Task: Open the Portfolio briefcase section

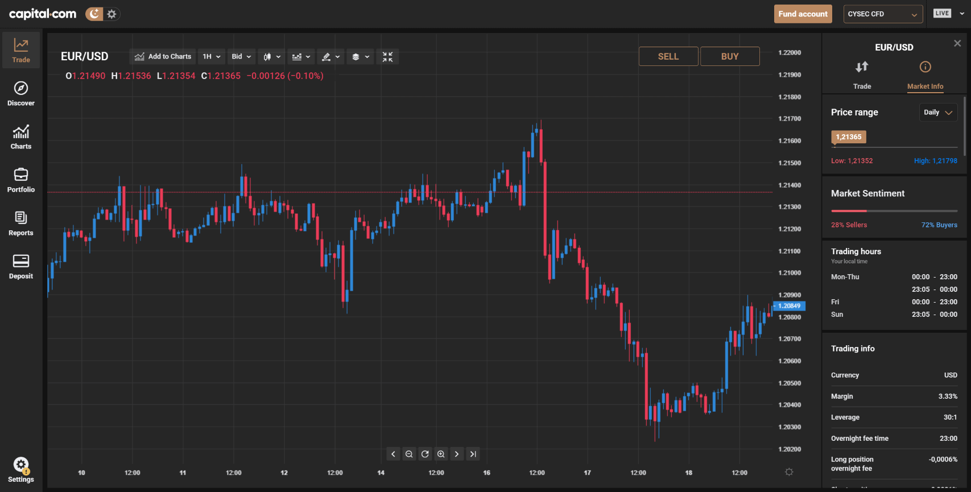Action: click(21, 180)
